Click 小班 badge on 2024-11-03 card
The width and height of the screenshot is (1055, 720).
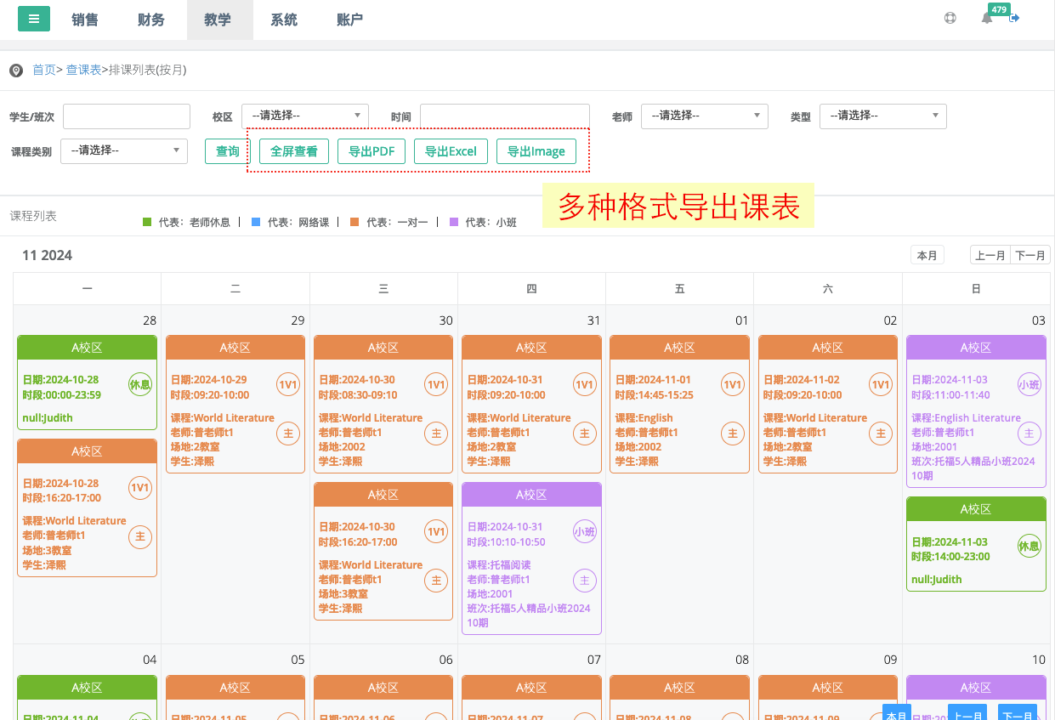[1029, 384]
